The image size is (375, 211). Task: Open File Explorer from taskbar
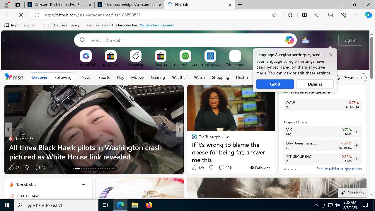[x=134, y=205]
